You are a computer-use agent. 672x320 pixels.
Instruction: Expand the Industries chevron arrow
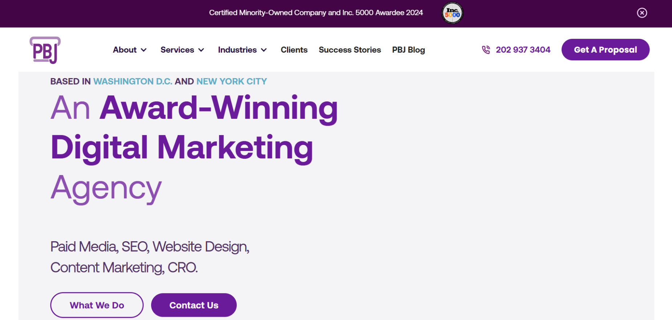pyautogui.click(x=264, y=50)
